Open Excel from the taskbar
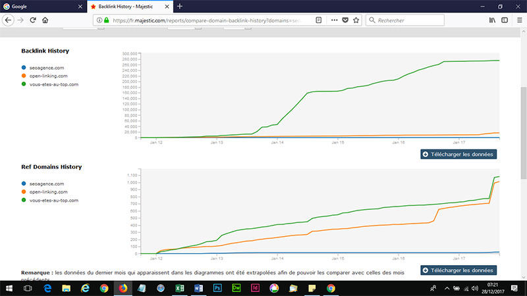The width and height of the screenshot is (527, 296). point(179,288)
